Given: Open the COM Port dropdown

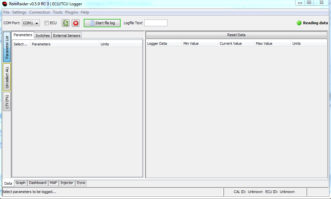Looking at the screenshot, I should click(31, 23).
